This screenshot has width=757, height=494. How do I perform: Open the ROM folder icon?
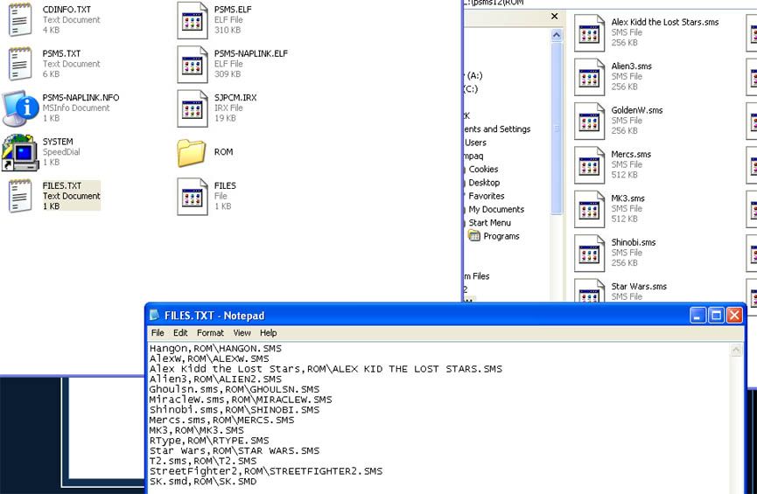tap(191, 152)
